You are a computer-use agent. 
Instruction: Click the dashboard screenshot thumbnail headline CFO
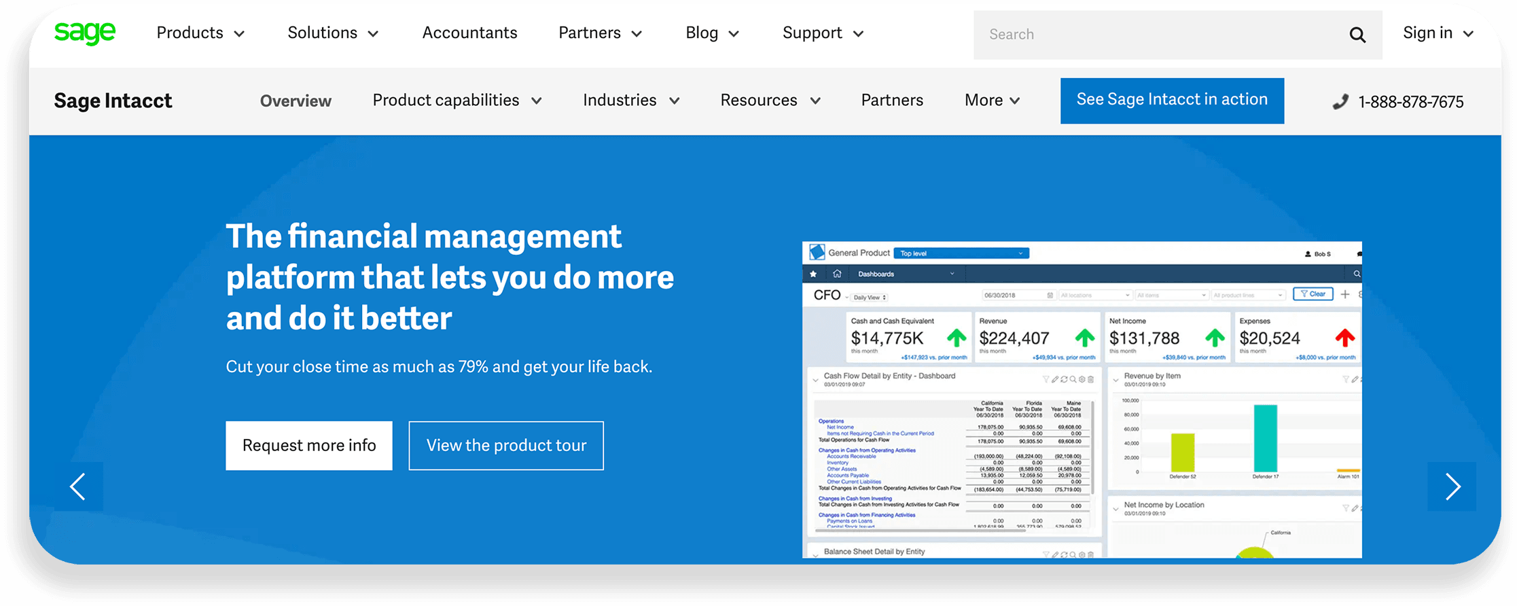pyautogui.click(x=827, y=295)
